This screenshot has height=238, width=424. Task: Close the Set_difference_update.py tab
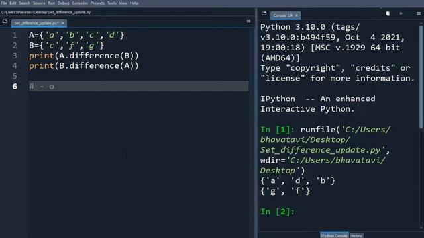[62, 23]
